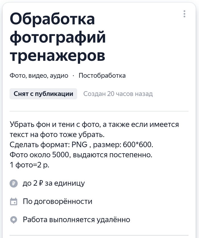Click the "до 2 ₽ за единицу" price text
199x238 pixels.
click(x=54, y=183)
